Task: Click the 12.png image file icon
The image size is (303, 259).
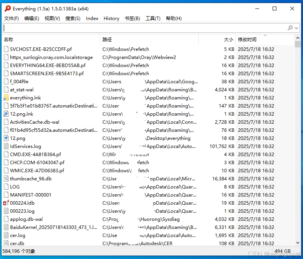Action: (x=6, y=138)
